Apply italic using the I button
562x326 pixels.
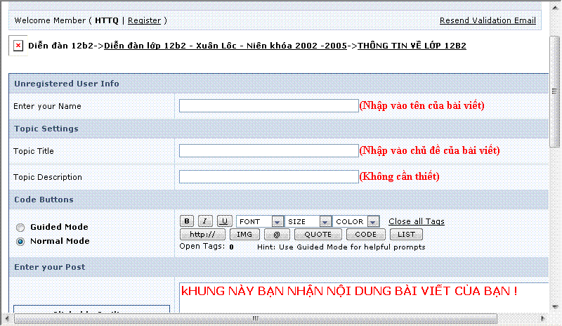[205, 221]
